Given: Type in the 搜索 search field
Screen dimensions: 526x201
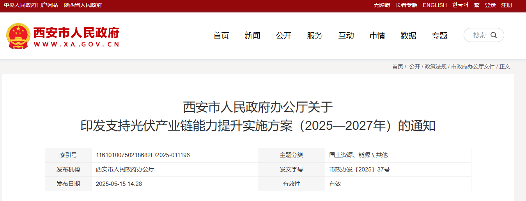Looking at the screenshot, I should [x=479, y=35].
